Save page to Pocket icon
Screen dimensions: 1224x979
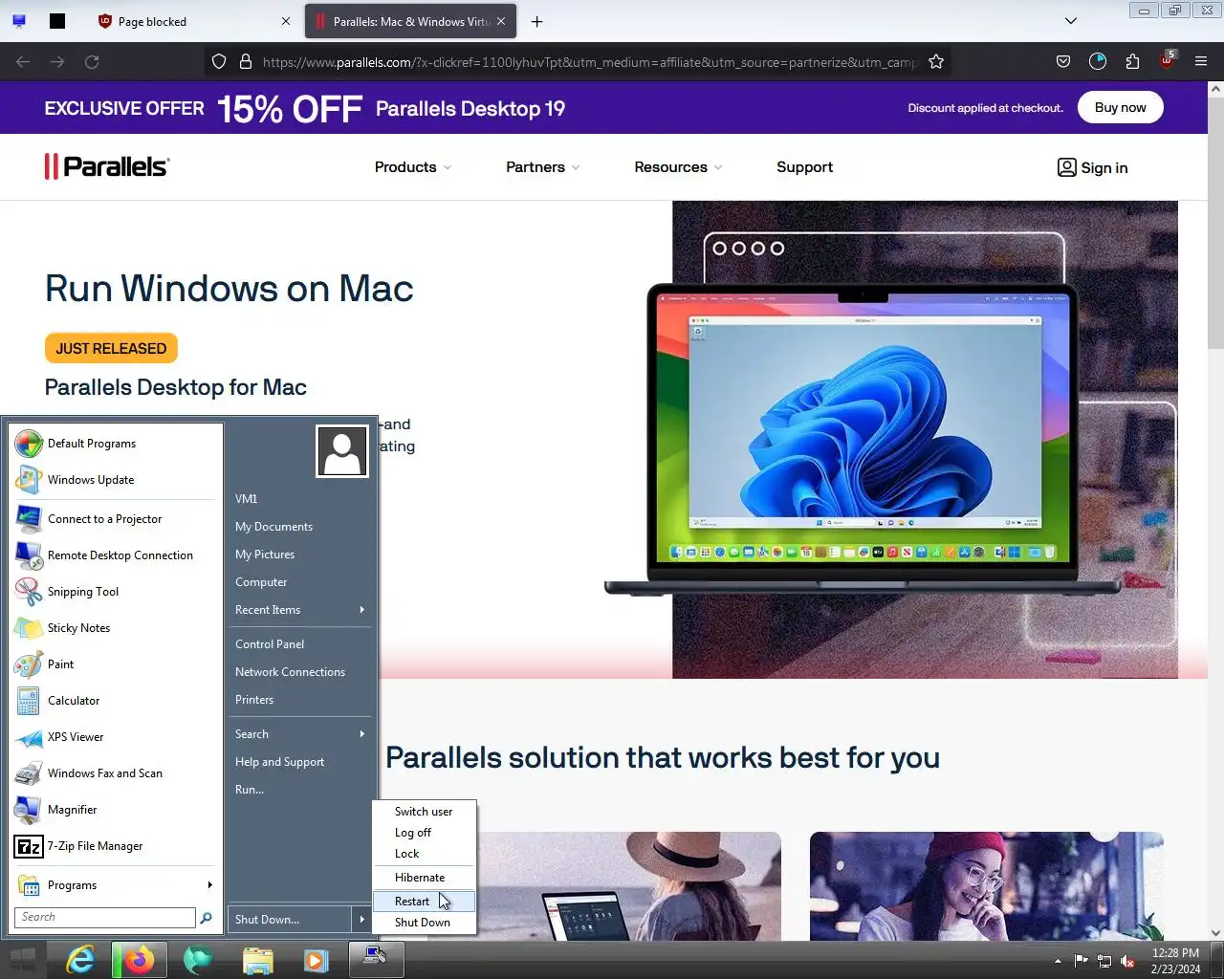pyautogui.click(x=1063, y=61)
